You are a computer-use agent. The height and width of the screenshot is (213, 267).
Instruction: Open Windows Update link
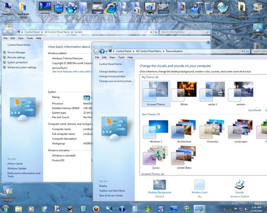17,169
